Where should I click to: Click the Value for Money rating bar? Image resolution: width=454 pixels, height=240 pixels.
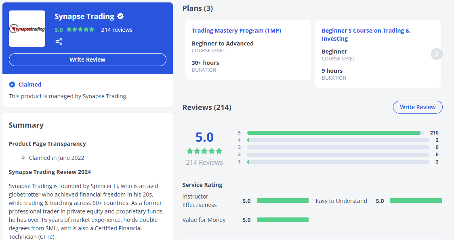point(282,220)
